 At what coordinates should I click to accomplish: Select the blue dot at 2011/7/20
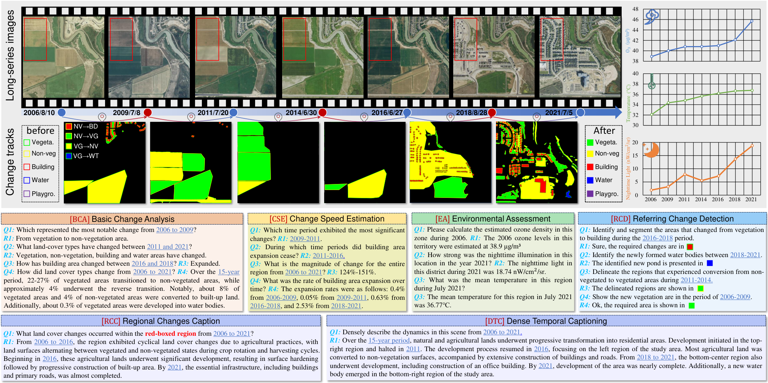click(x=233, y=112)
